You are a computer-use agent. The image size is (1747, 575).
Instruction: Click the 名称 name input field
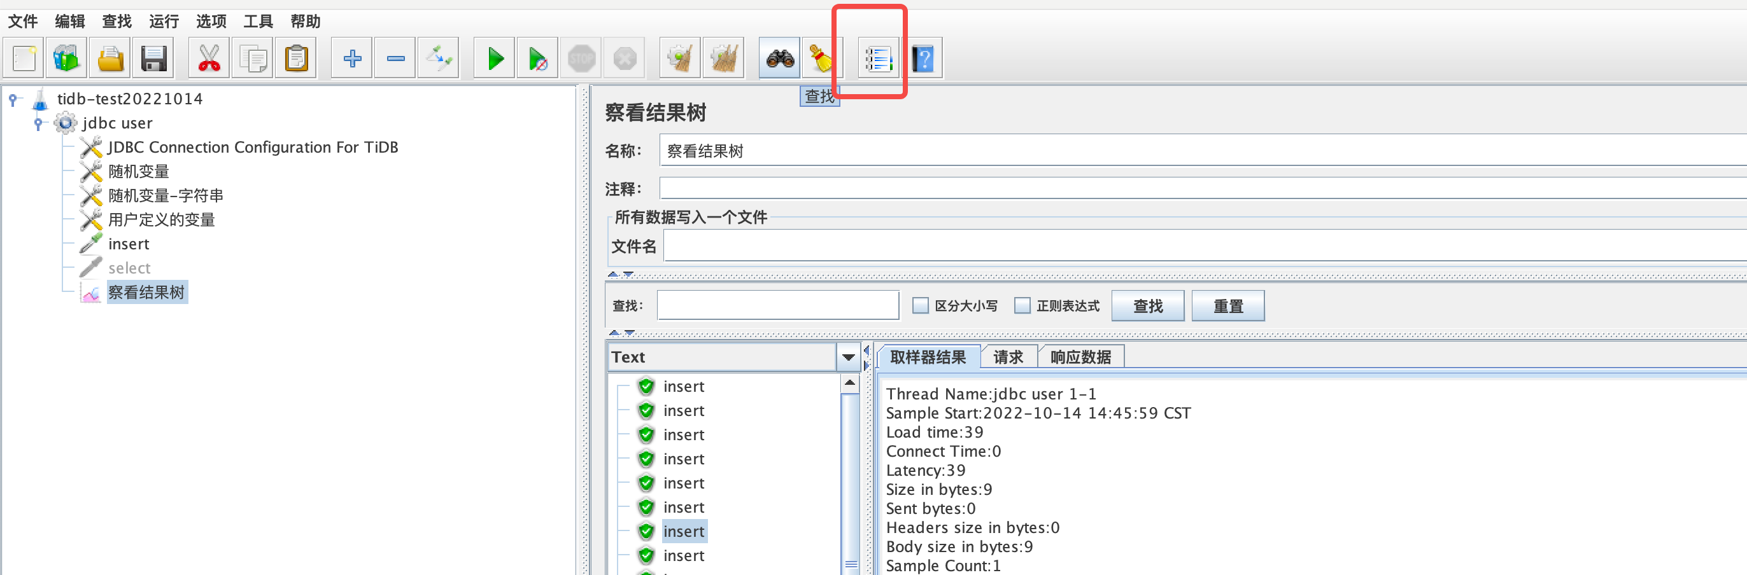click(1203, 150)
